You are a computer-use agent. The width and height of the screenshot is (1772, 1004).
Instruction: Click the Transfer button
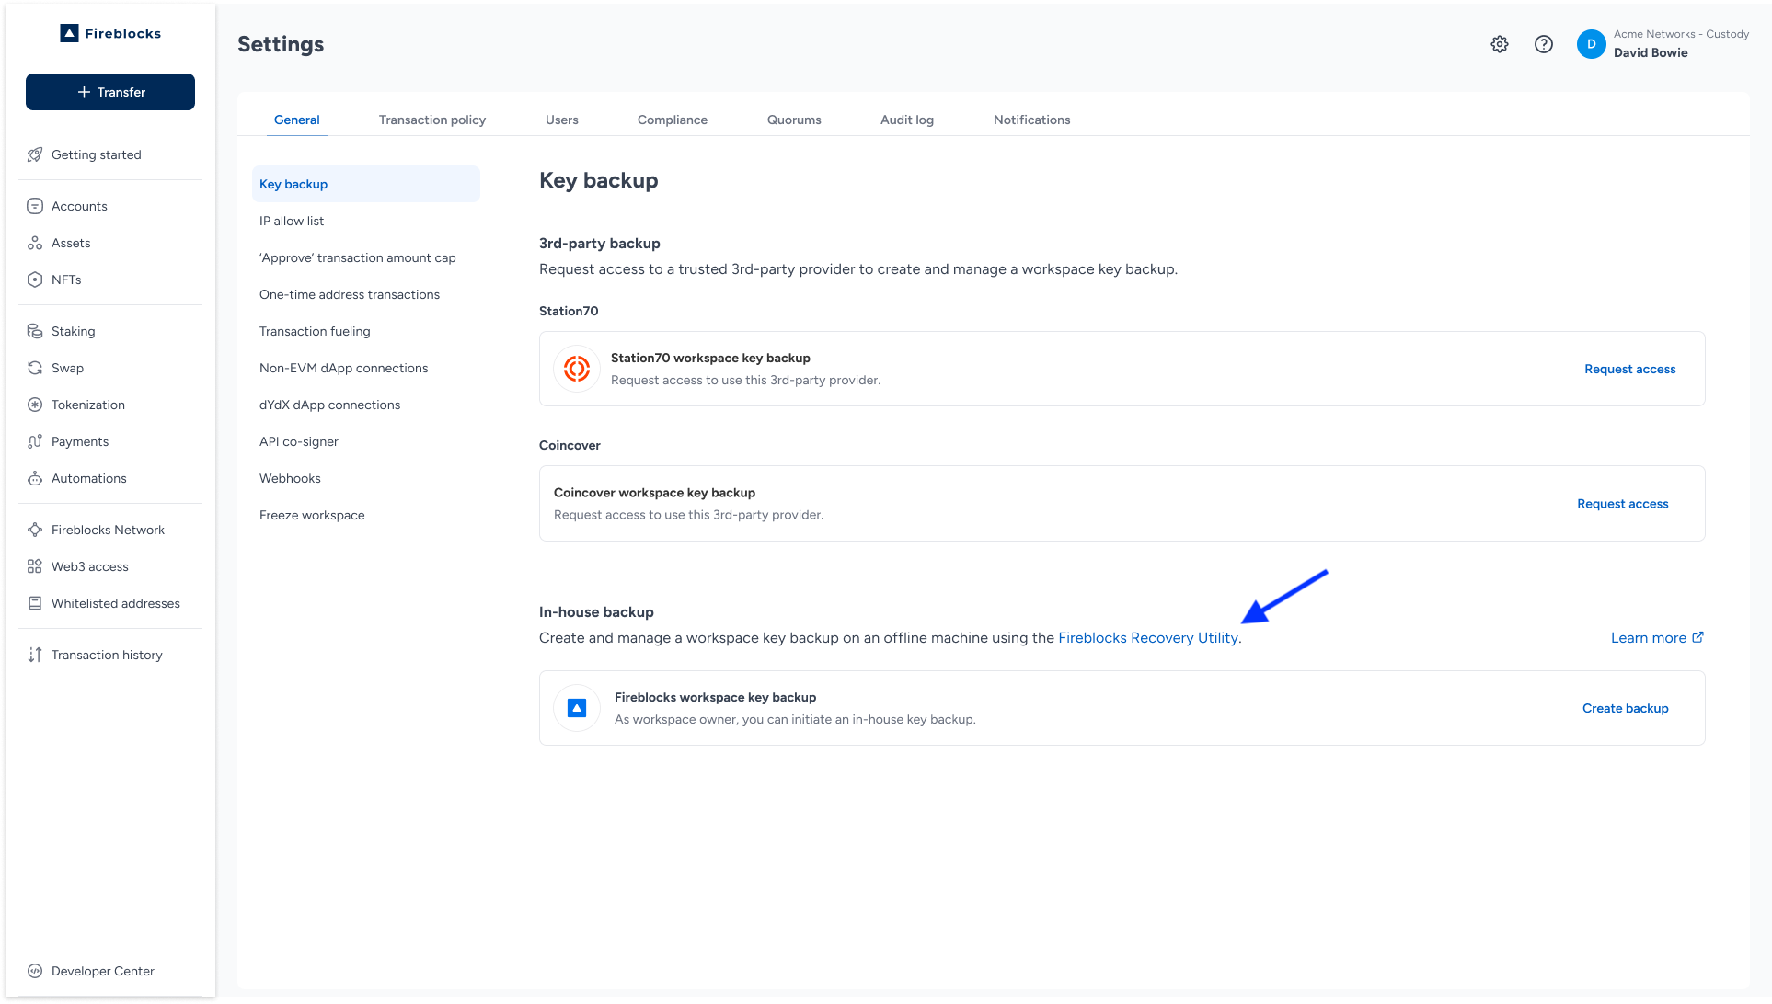tap(110, 92)
